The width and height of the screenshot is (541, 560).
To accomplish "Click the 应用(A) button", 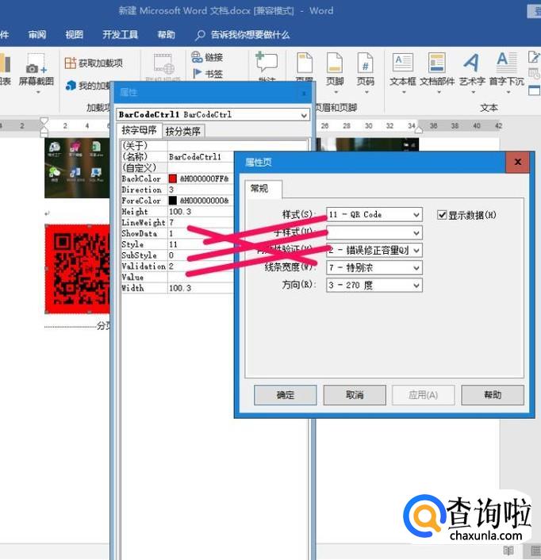I will [x=423, y=395].
